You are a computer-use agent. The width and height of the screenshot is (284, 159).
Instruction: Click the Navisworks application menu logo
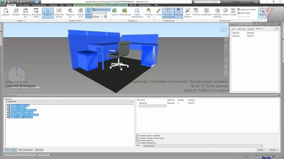(x=3, y=3)
